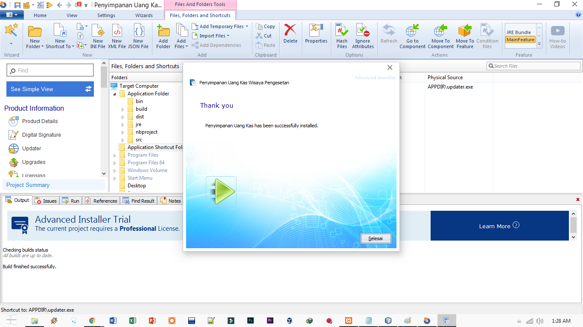Viewport: 583px width, 327px height.
Task: Open Properties from the ribbon
Action: pyautogui.click(x=316, y=33)
